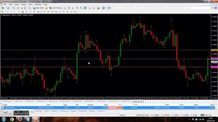Open the View menu

11,4
